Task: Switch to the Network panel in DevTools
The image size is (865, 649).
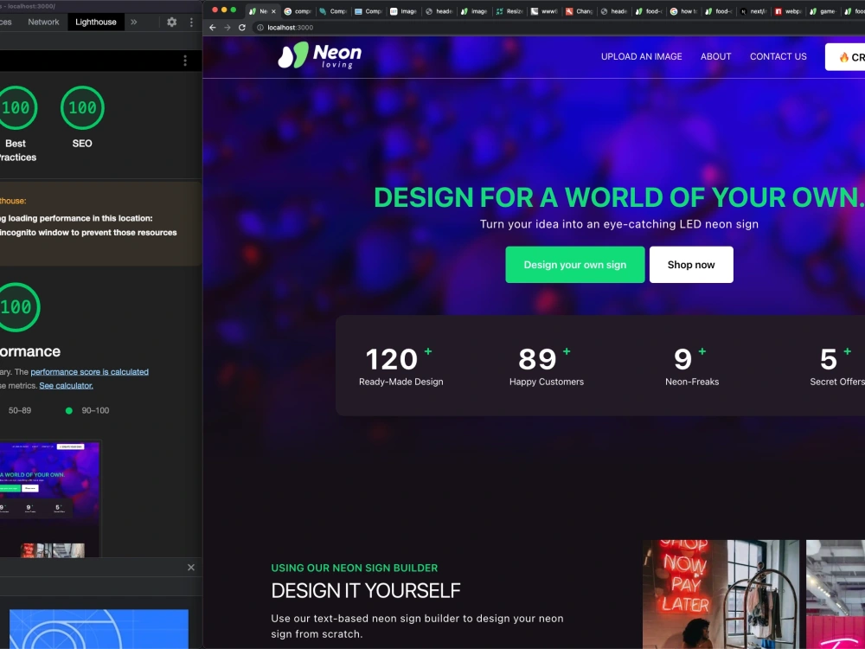Action: (x=42, y=22)
